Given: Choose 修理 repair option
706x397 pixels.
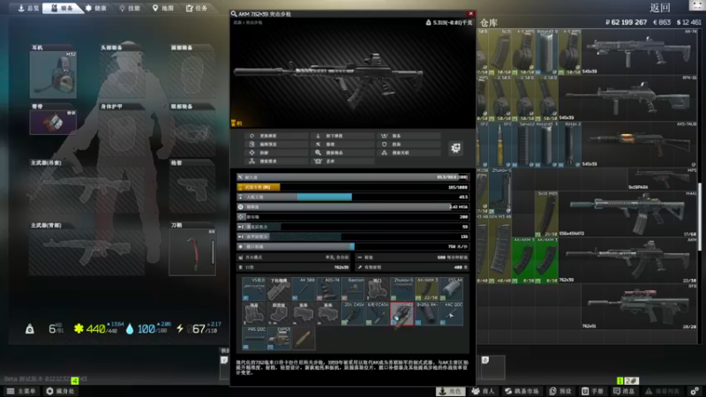Looking at the screenshot, I should (342, 144).
